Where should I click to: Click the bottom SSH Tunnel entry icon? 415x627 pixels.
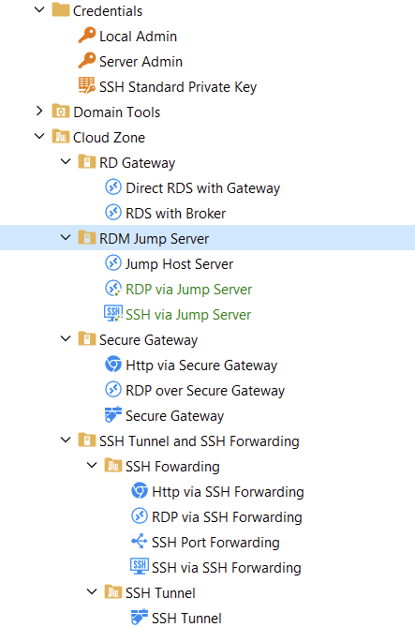(140, 617)
